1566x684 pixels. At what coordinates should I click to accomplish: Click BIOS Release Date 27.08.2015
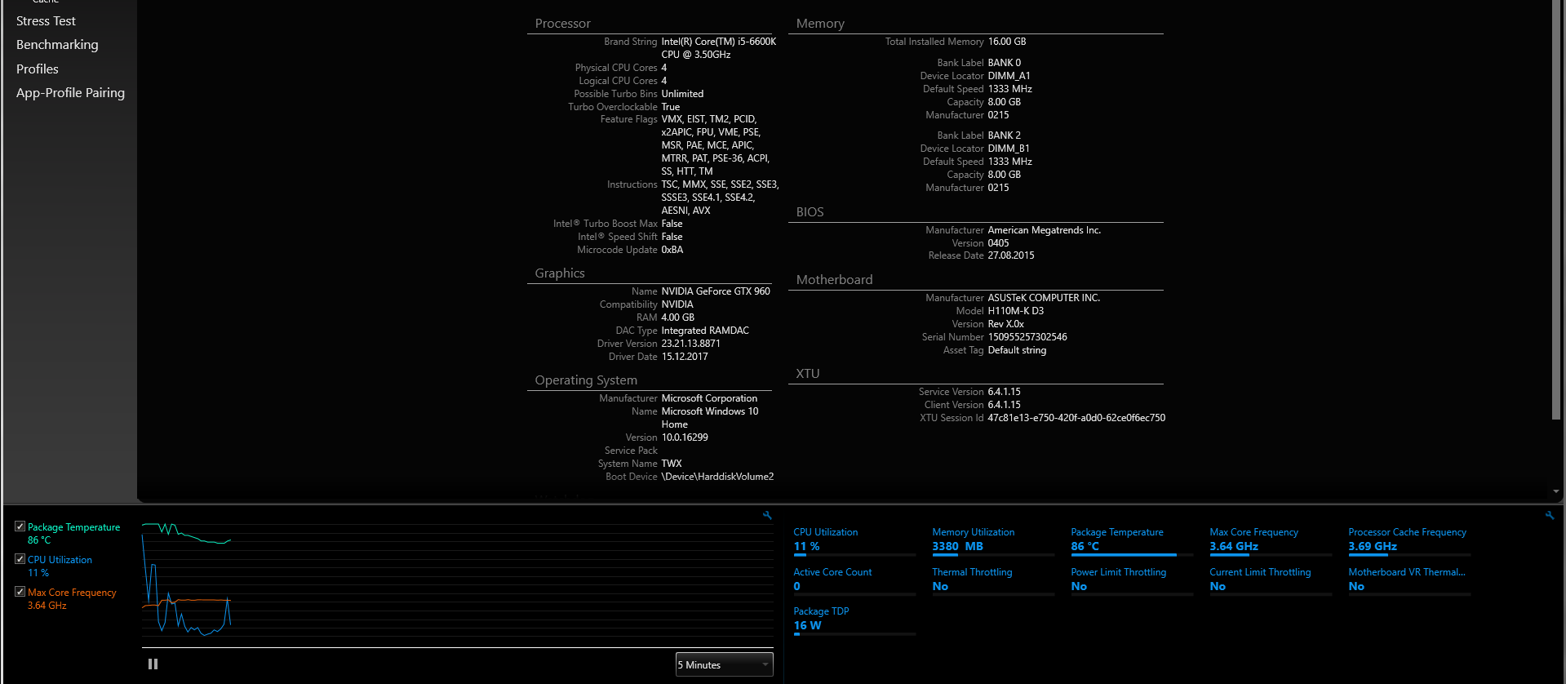click(1010, 255)
